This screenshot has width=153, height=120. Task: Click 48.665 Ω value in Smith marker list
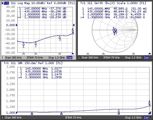120,9
